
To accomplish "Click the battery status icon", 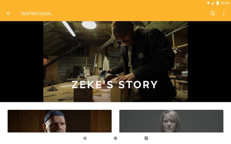I will pyautogui.click(x=217, y=3).
